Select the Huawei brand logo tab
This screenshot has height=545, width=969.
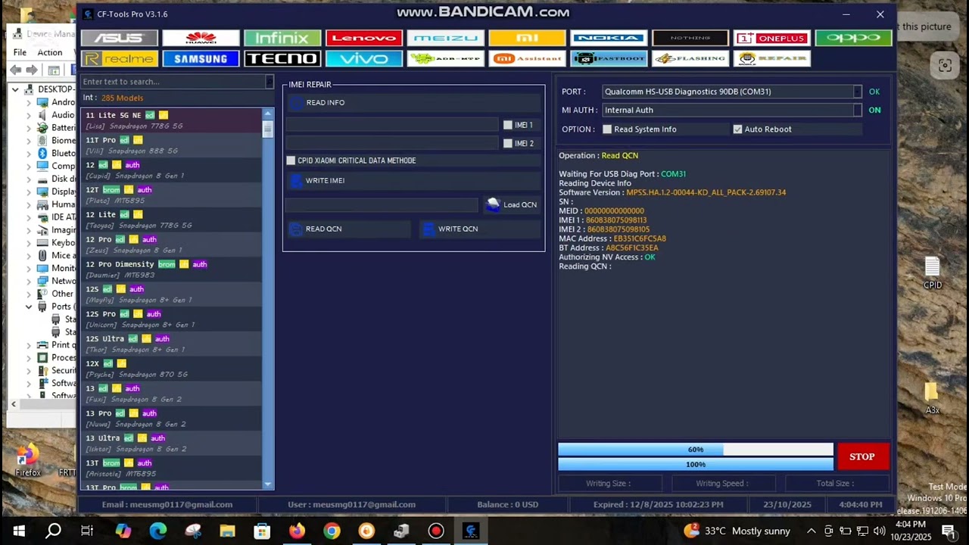pyautogui.click(x=201, y=38)
